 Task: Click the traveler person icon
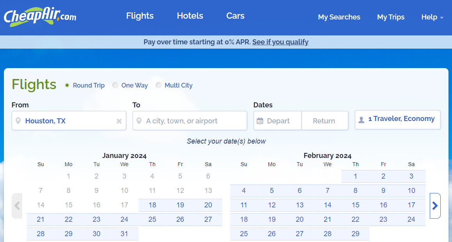[x=361, y=119]
